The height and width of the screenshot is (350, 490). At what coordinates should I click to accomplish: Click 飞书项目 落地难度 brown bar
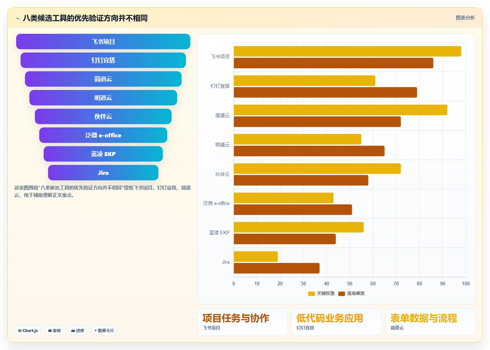(333, 63)
